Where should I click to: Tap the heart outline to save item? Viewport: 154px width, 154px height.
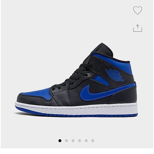(138, 10)
